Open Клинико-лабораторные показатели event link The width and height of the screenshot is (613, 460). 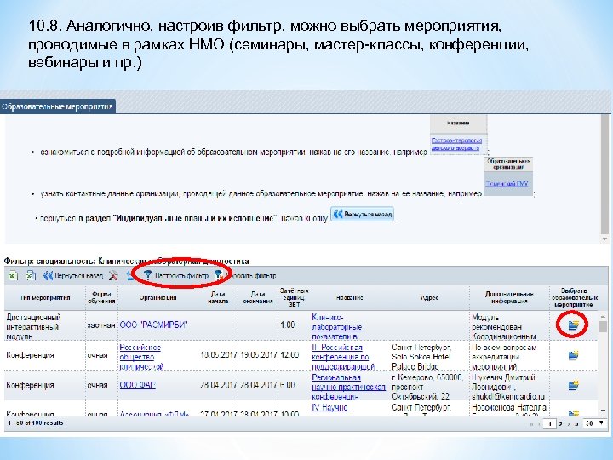[x=336, y=326]
